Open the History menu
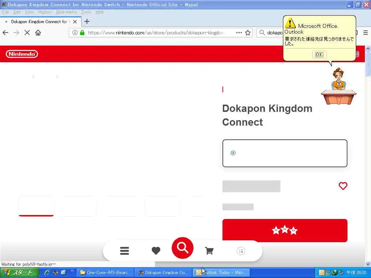This screenshot has width=371, height=278. [45, 12]
